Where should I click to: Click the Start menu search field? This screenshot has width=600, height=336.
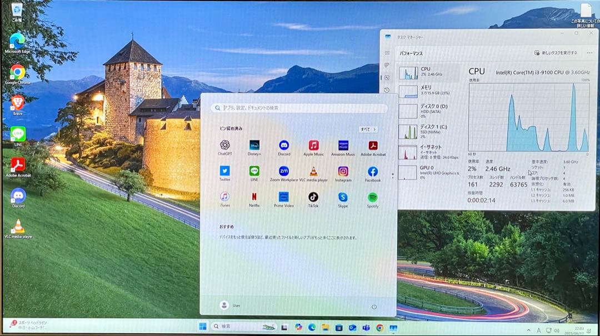(300, 108)
